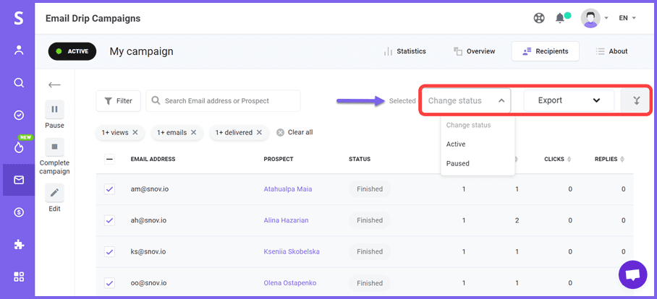The width and height of the screenshot is (657, 299).
Task: Click the Edit pencil icon
Action: click(55, 193)
